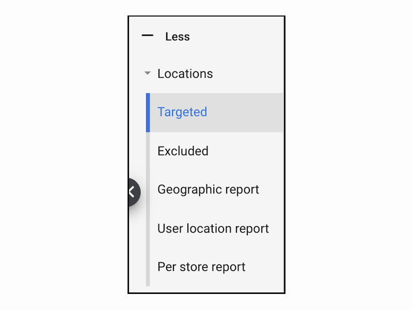Screen dimensions: 413x310
Task: Open the Geographic report
Action: pyautogui.click(x=208, y=190)
